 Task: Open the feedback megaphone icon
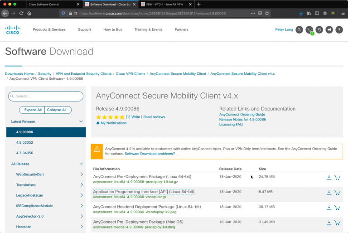tap(329, 29)
